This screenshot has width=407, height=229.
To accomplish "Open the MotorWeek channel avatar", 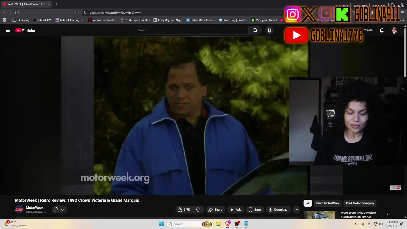I will [x=19, y=210].
